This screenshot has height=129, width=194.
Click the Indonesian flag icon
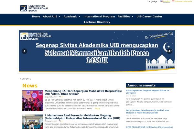pos(173,1)
